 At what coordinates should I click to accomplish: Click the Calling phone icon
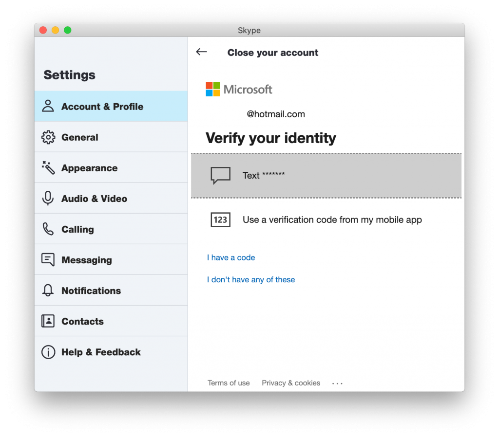pos(48,229)
